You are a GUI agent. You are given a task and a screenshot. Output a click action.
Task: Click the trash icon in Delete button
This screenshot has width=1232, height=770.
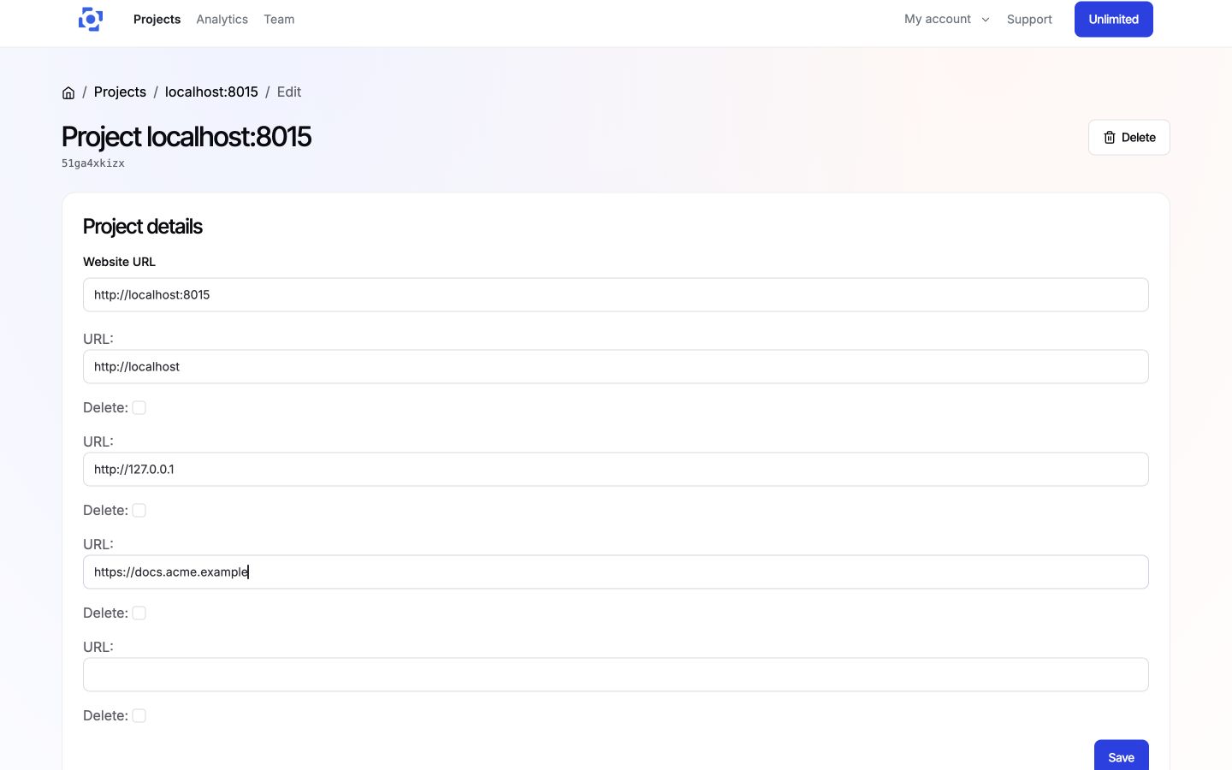(1110, 137)
